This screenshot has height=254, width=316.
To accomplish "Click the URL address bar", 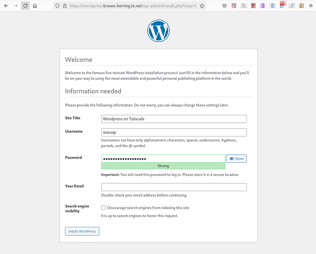I will [x=133, y=6].
